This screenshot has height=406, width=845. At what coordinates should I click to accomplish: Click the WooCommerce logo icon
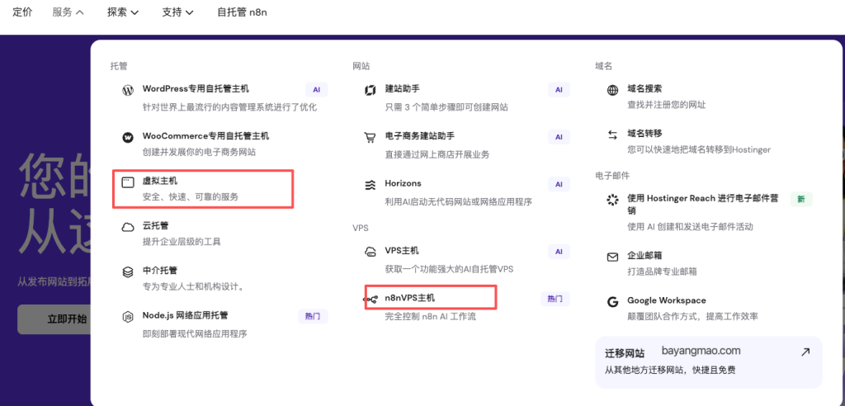(x=128, y=138)
